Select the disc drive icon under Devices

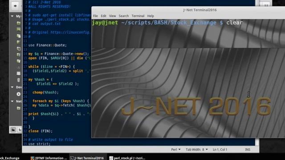point(19,94)
